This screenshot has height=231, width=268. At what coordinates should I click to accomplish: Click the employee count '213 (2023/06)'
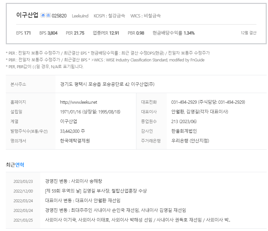pyautogui.click(x=184, y=121)
